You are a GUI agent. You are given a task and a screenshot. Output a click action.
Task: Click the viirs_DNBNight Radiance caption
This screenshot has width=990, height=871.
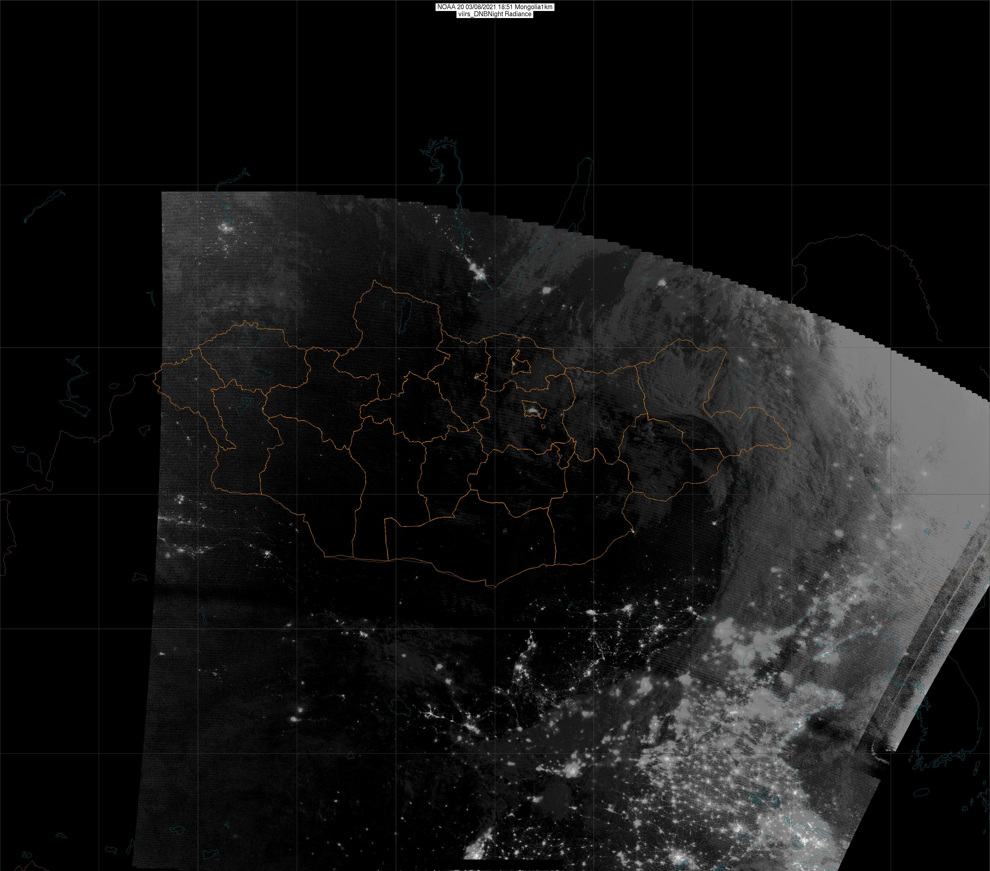click(x=495, y=14)
